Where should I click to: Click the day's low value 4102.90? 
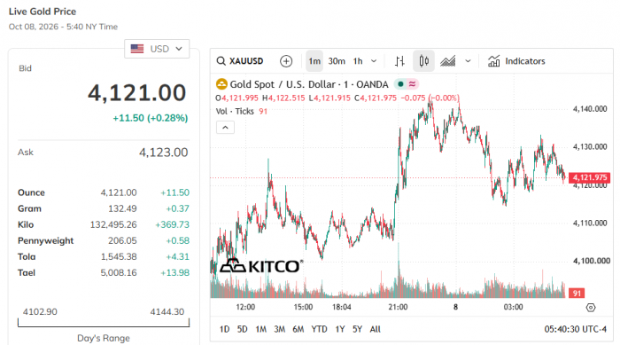click(40, 311)
